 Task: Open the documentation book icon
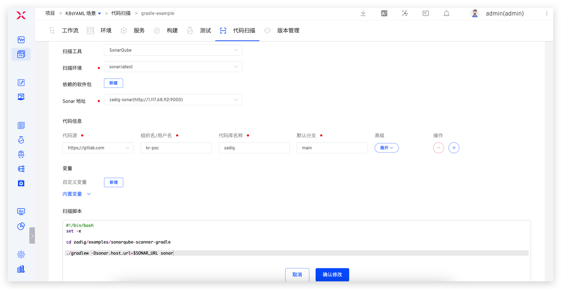[426, 14]
